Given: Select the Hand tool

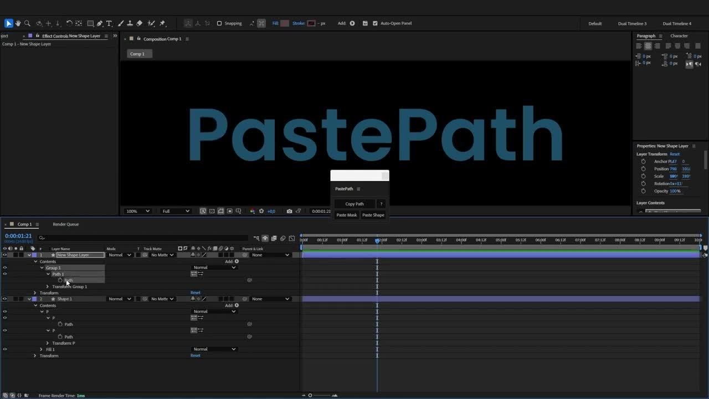Looking at the screenshot, I should coord(18,23).
